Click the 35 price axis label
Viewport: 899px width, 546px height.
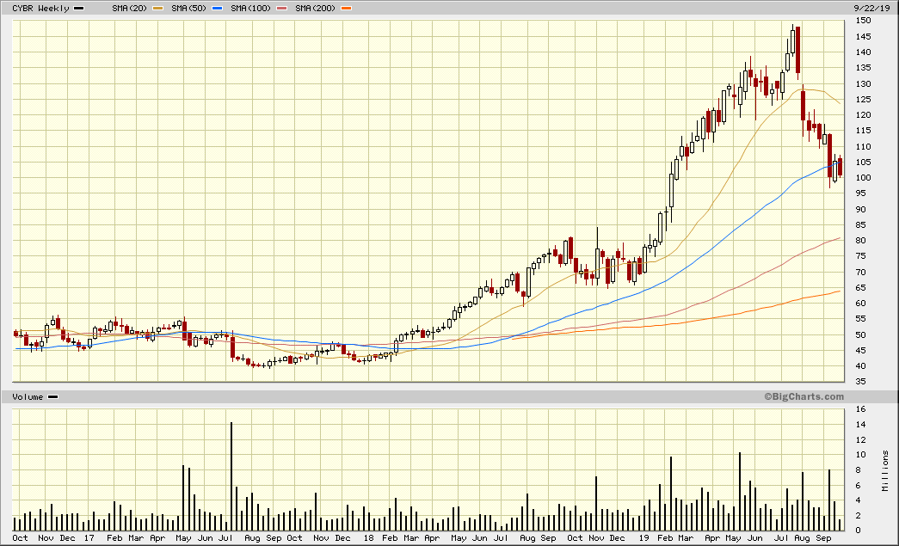[x=860, y=382]
